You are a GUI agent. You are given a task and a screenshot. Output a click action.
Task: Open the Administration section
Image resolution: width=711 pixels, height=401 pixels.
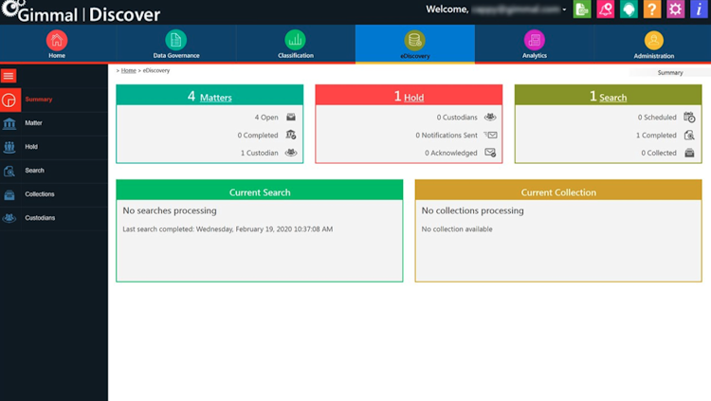654,44
